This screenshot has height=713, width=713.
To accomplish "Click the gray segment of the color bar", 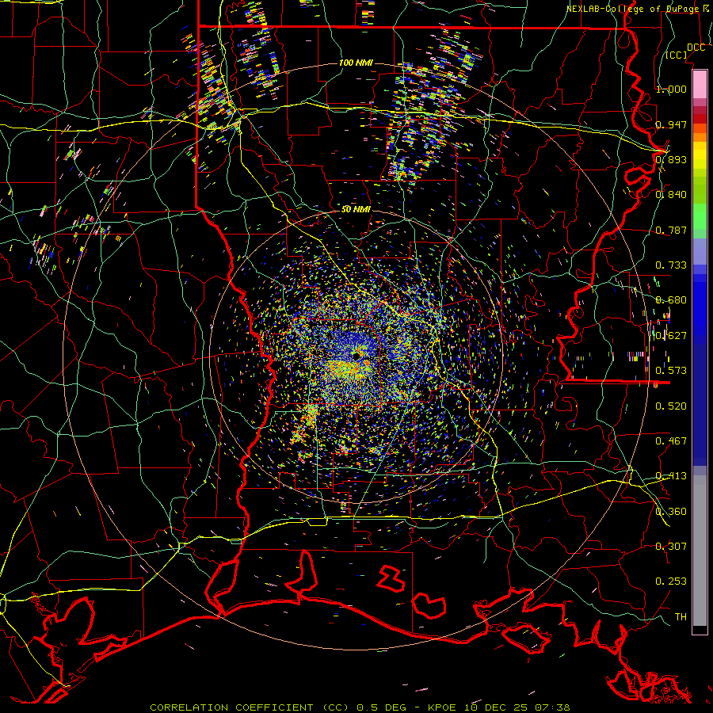I will coord(700,551).
